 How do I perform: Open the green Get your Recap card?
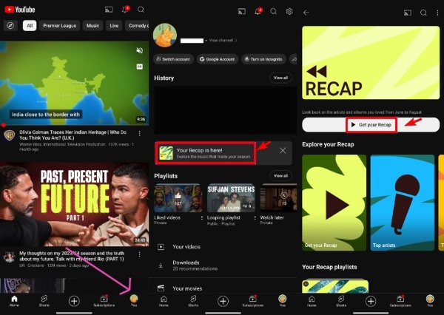tap(334, 203)
